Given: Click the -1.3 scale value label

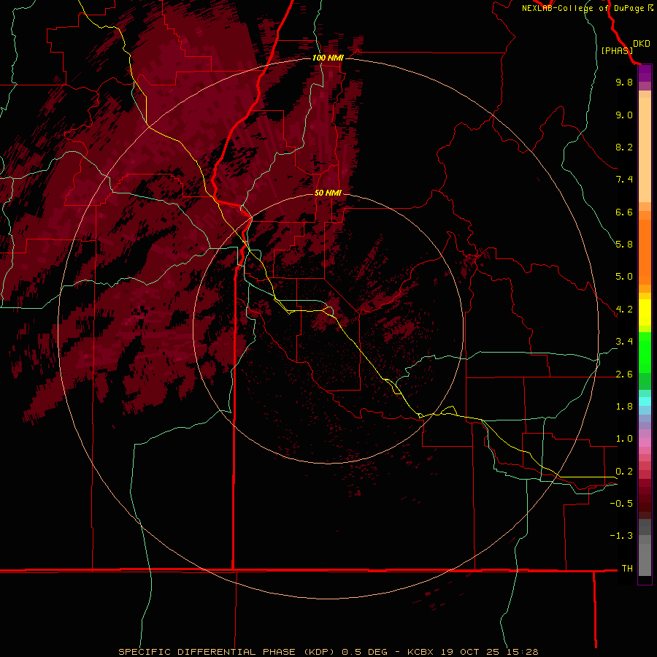Looking at the screenshot, I should click(621, 536).
